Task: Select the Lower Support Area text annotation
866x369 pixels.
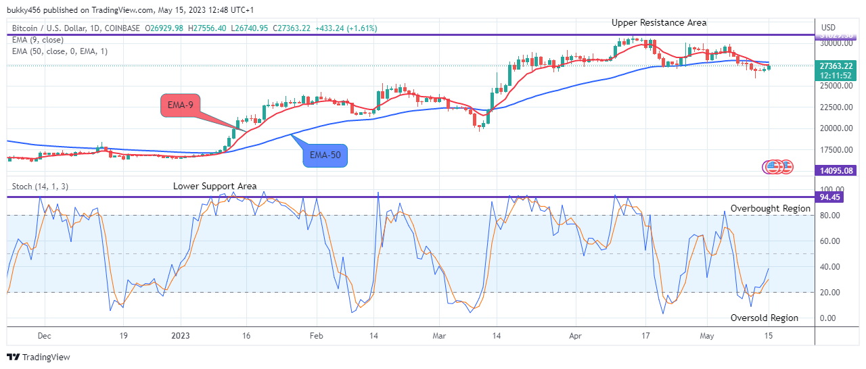Action: [x=214, y=186]
